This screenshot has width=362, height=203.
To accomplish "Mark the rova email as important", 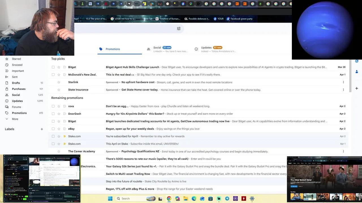I will (64, 106).
